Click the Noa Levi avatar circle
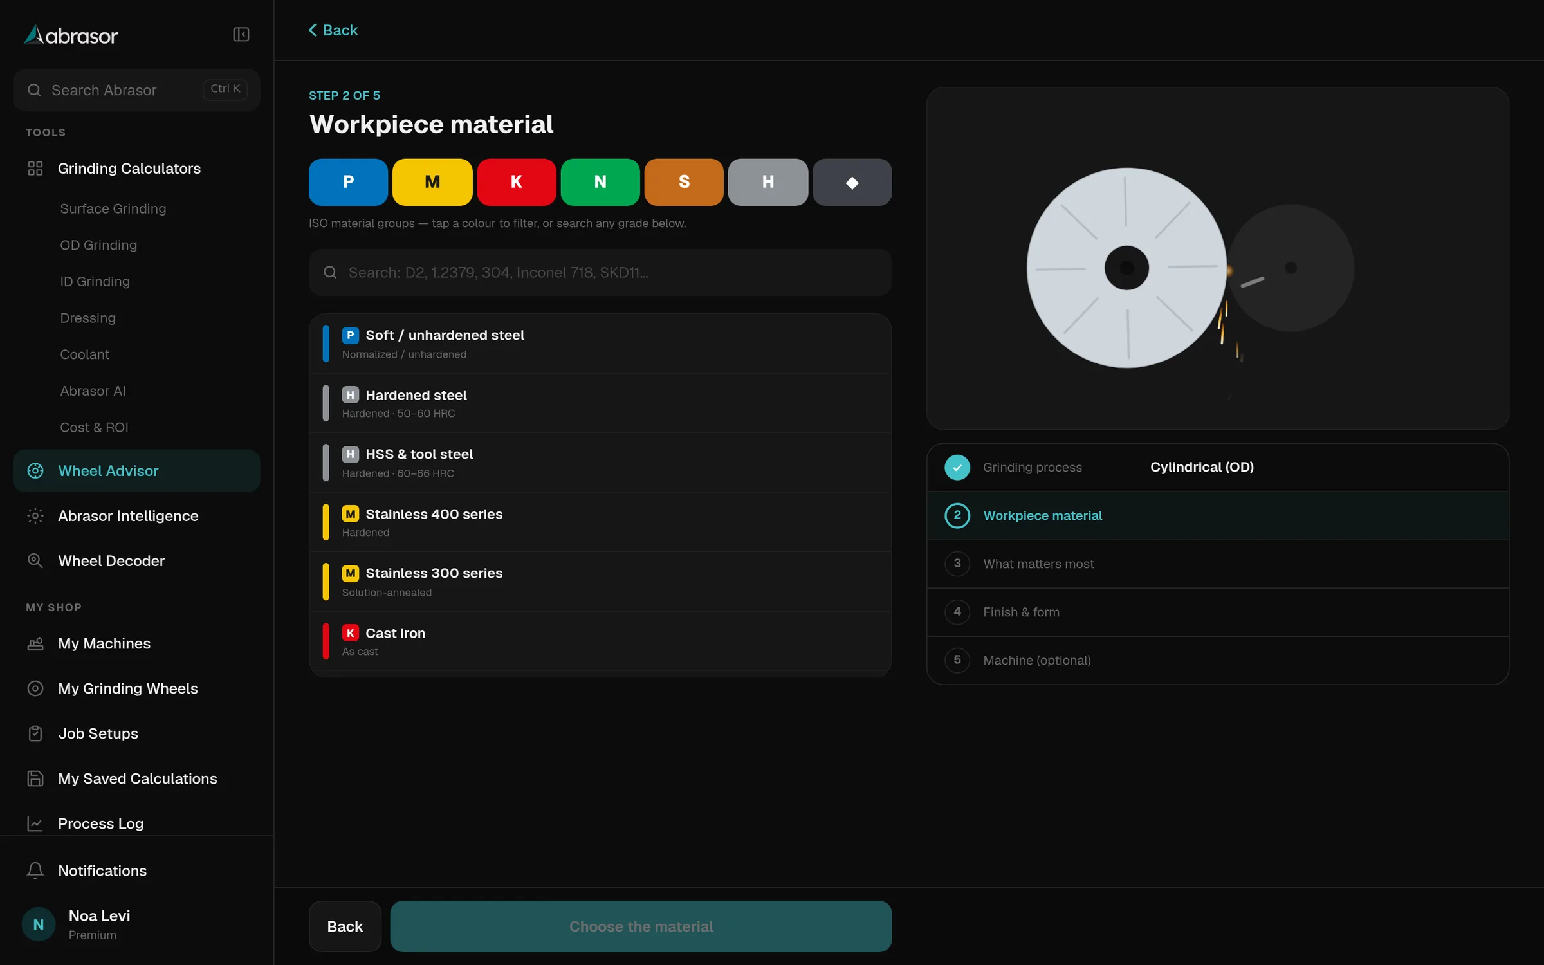The height and width of the screenshot is (965, 1544). pos(39,924)
